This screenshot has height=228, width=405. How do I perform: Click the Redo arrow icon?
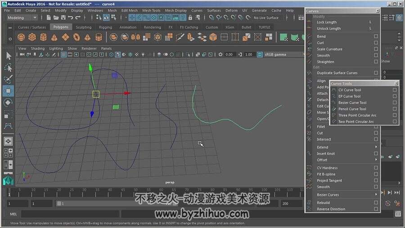click(x=78, y=18)
